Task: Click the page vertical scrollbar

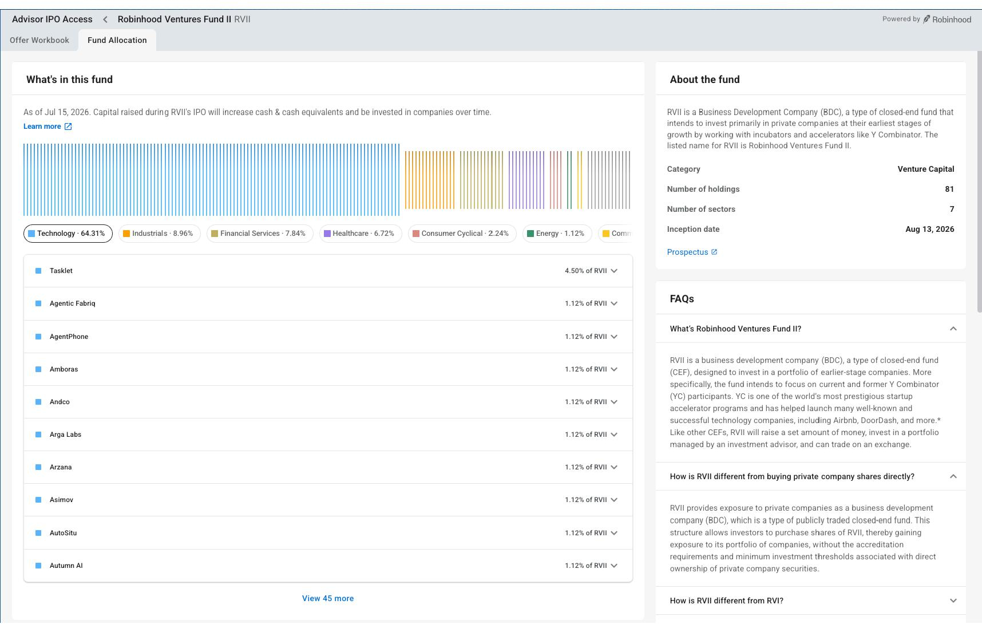Action: 979,181
